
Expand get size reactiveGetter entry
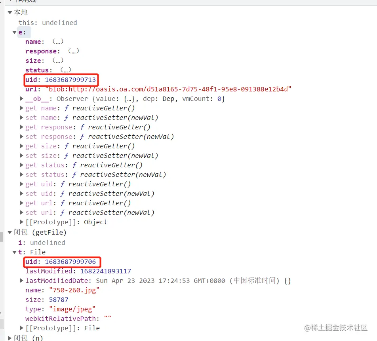(x=22, y=146)
